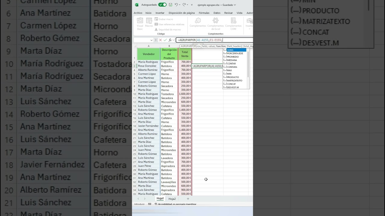Open the Revisar tab
This screenshot has height=216, width=385.
click(x=228, y=13)
